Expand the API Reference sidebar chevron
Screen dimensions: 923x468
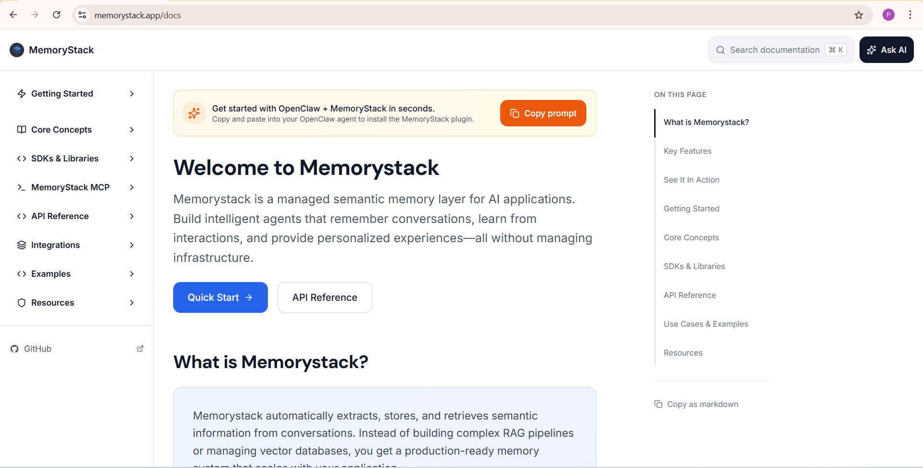coord(132,216)
